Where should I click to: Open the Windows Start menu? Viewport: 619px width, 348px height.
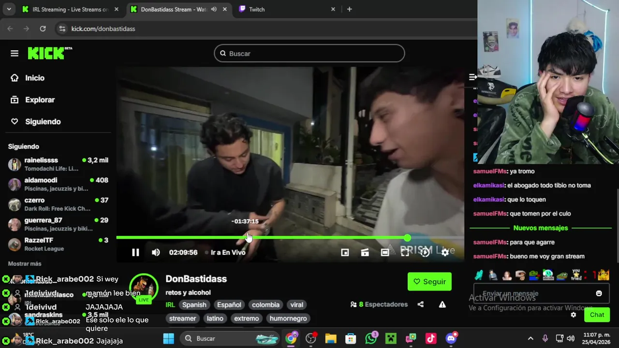[x=169, y=338]
